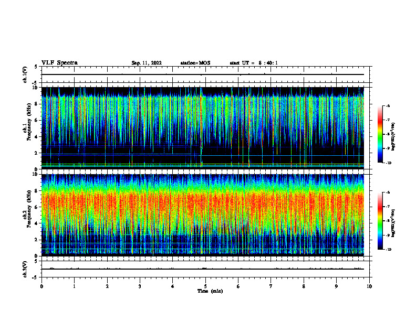The height and width of the screenshot is (321, 416).
Task: Click time axis tick label "2"
Action: point(107,286)
